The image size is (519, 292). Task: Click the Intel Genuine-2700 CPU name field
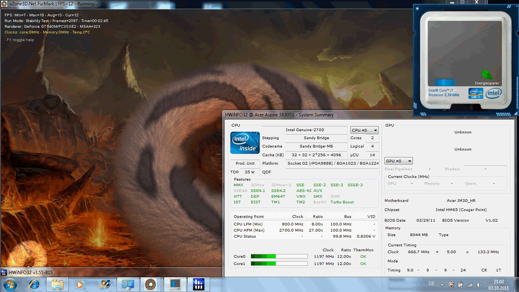click(x=305, y=130)
